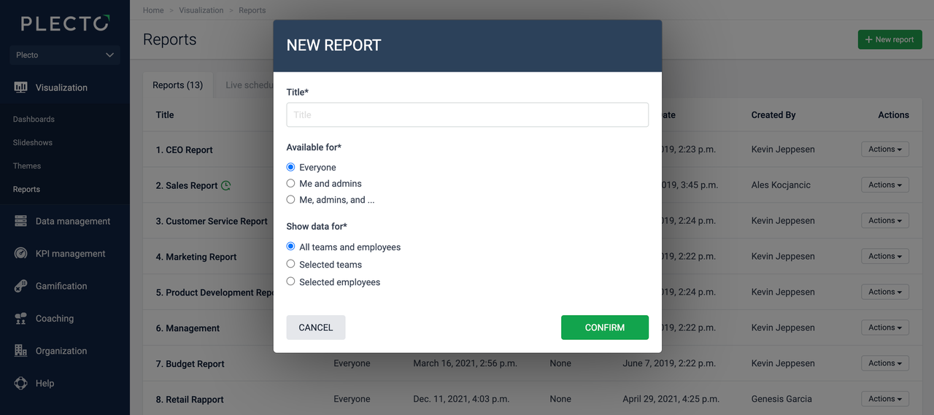Image resolution: width=934 pixels, height=415 pixels.
Task: Click the KPI management gauge icon
Action: tap(20, 254)
